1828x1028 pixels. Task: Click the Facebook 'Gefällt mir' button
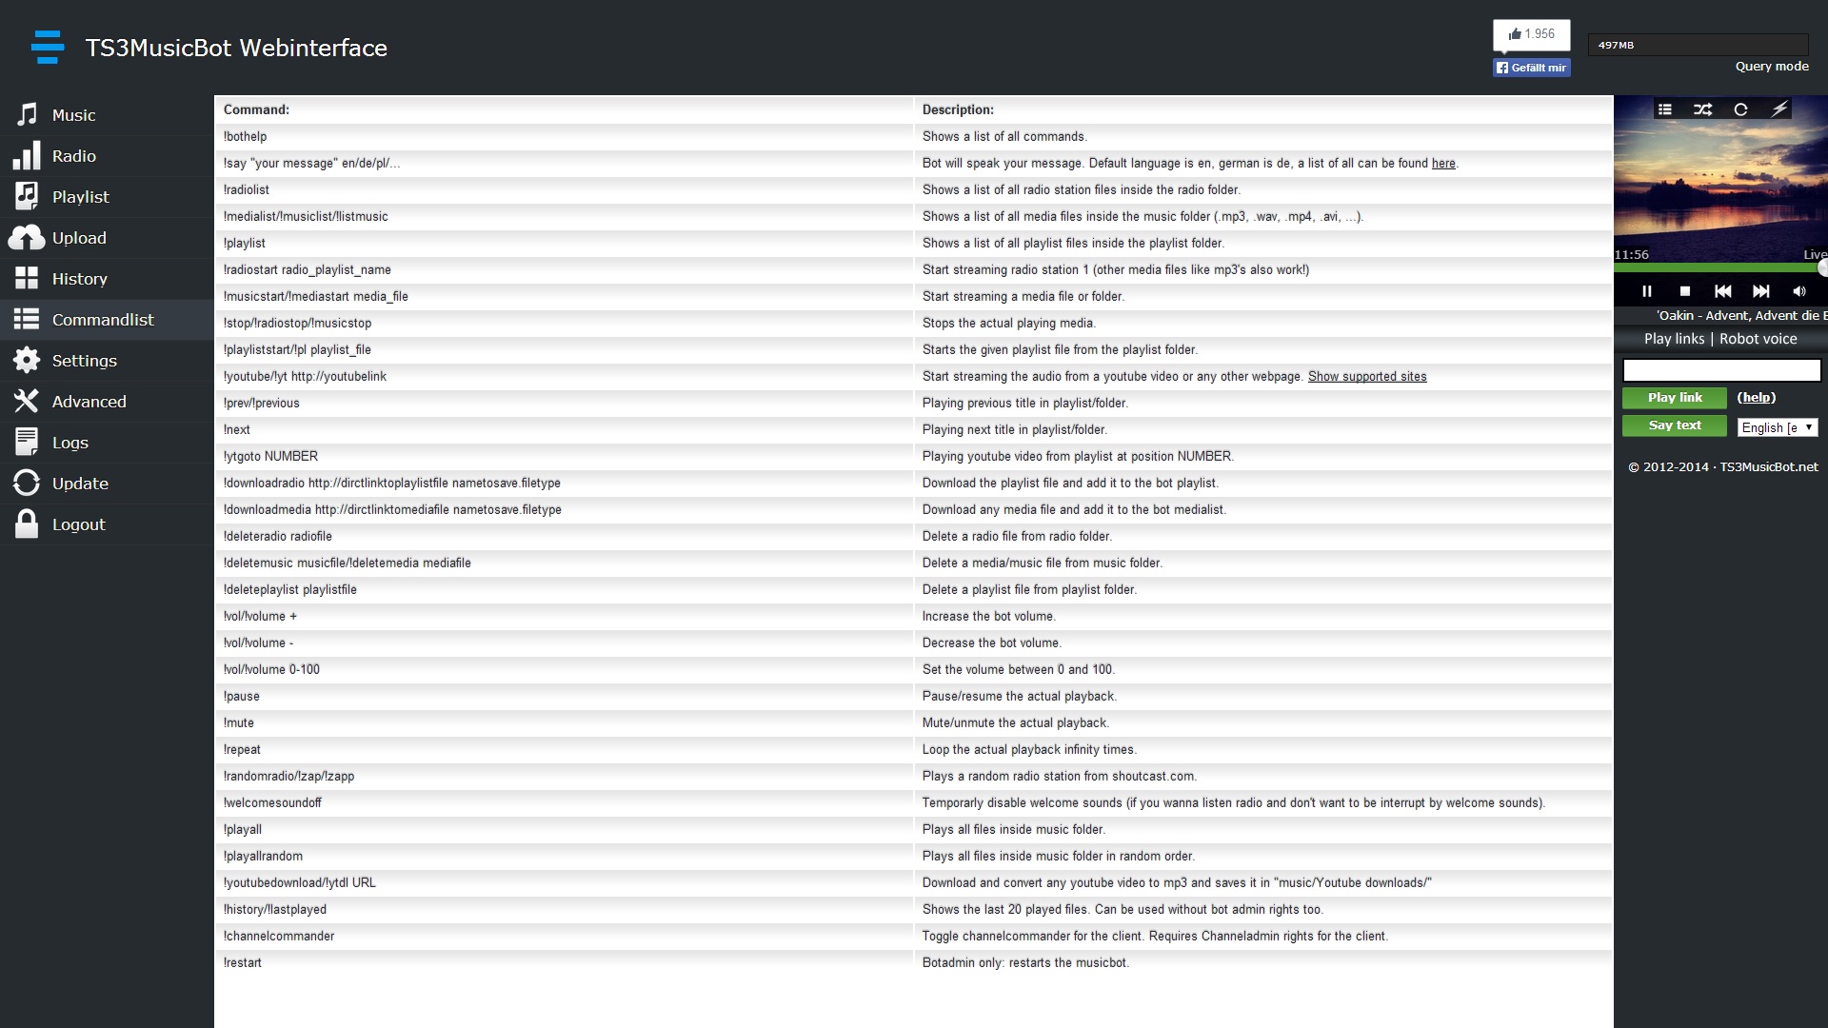(x=1531, y=68)
